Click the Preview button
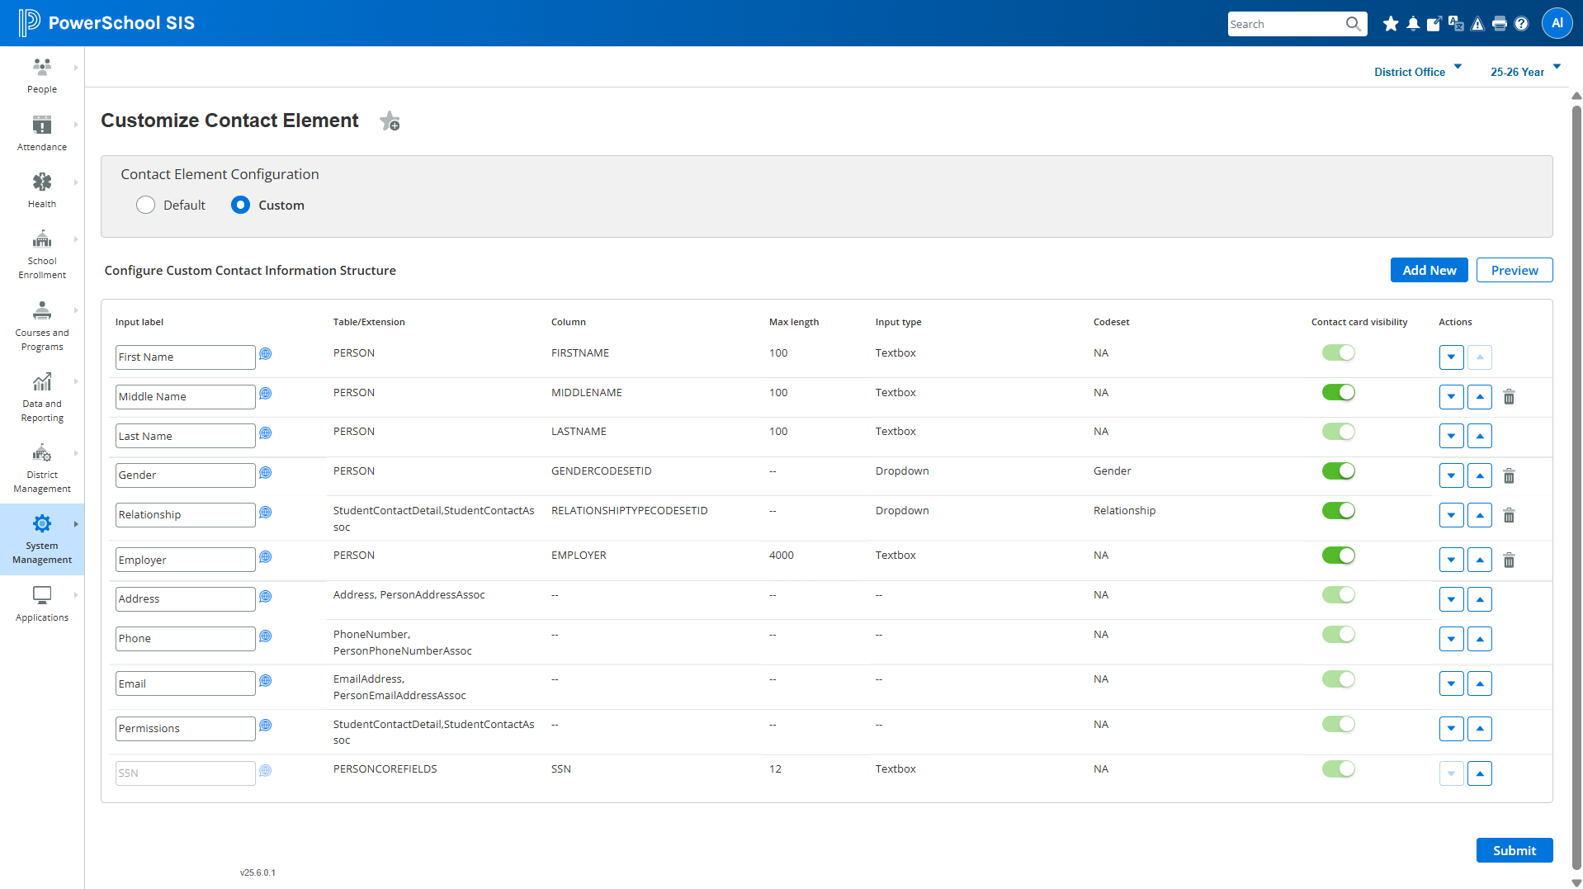The height and width of the screenshot is (889, 1583). (1514, 270)
